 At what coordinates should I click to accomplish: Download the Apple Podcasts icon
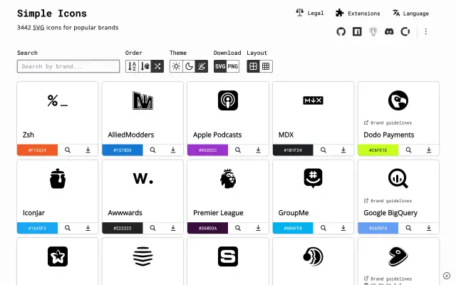pyautogui.click(x=258, y=150)
